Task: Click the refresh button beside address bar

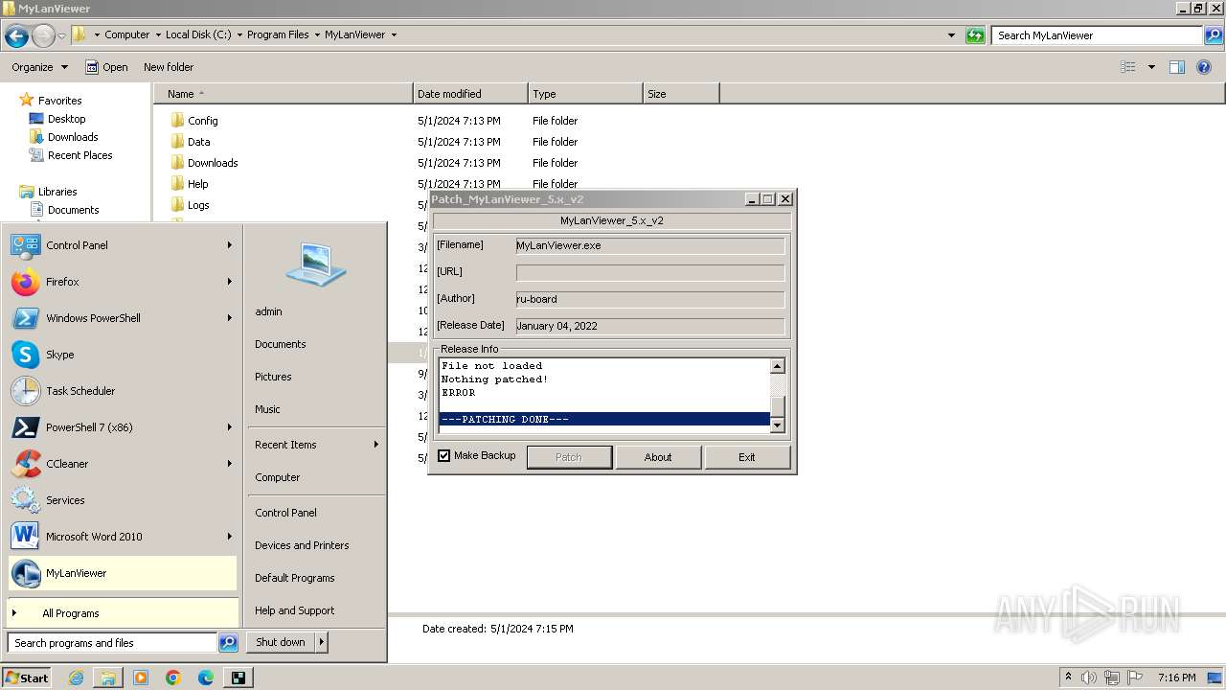Action: point(975,35)
